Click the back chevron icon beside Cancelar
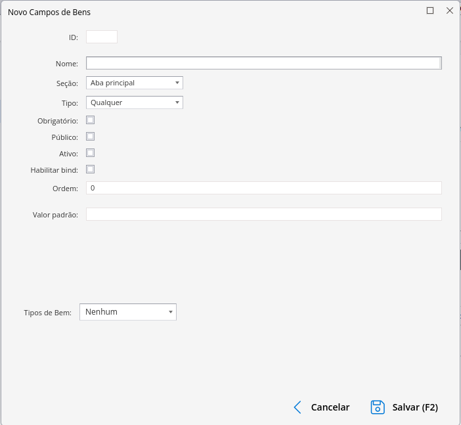The height and width of the screenshot is (425, 461). coord(297,407)
